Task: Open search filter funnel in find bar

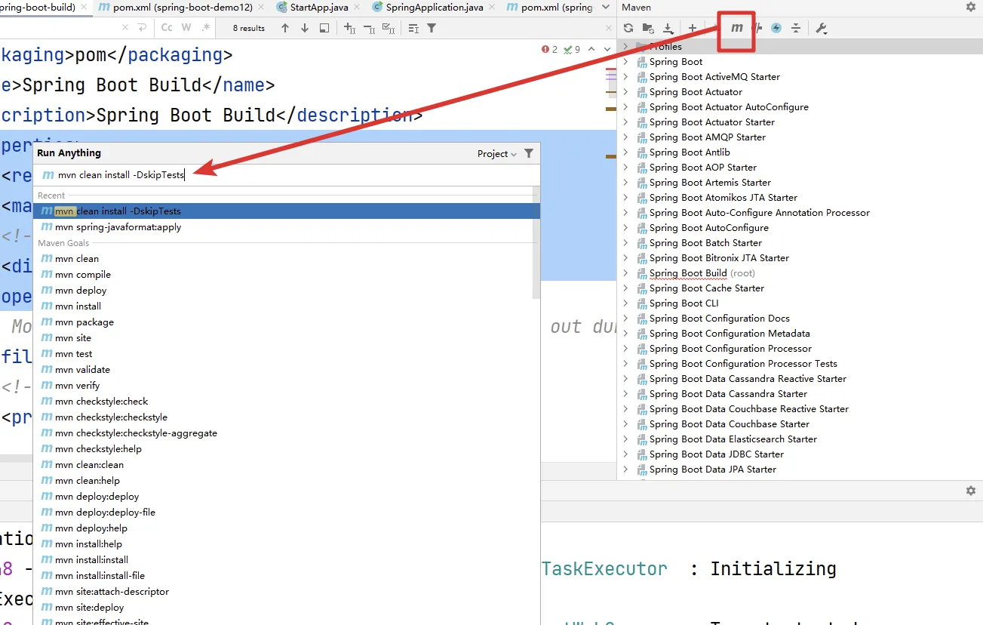Action: coord(432,28)
